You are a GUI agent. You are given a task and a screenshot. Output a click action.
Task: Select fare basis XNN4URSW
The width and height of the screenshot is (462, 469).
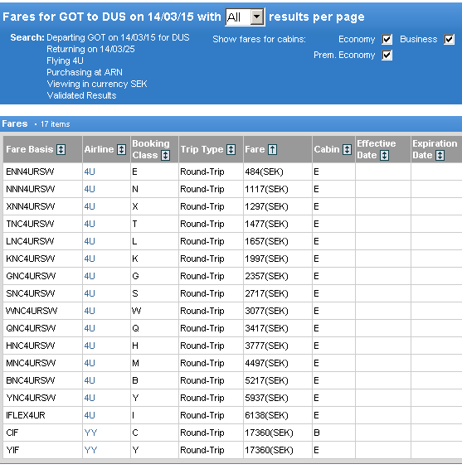pos(30,206)
